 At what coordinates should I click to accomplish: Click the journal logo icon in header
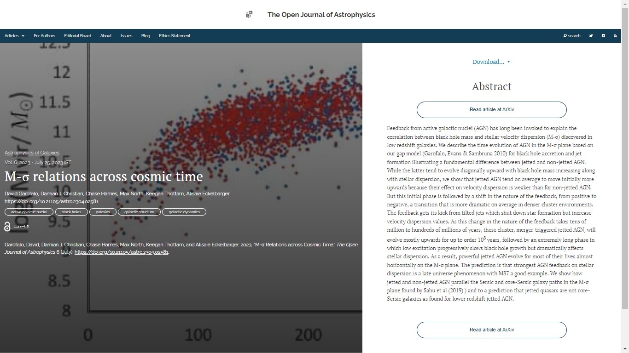click(x=249, y=15)
